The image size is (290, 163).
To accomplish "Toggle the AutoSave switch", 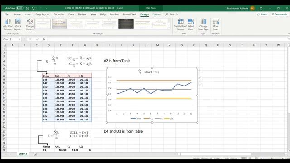I will click(x=19, y=8).
